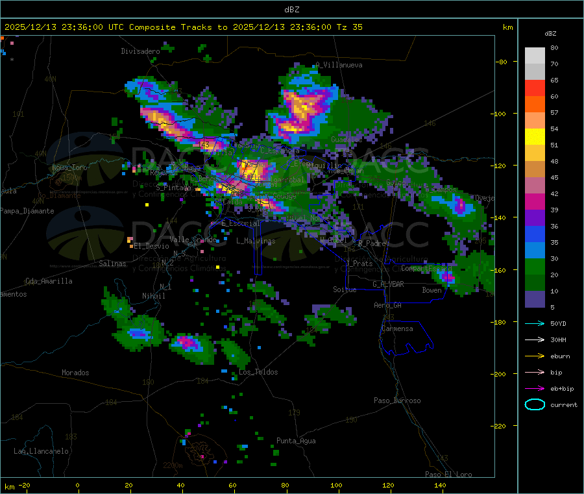The image size is (584, 494).
Task: Click the Punta_Agua map label
Action: (296, 441)
